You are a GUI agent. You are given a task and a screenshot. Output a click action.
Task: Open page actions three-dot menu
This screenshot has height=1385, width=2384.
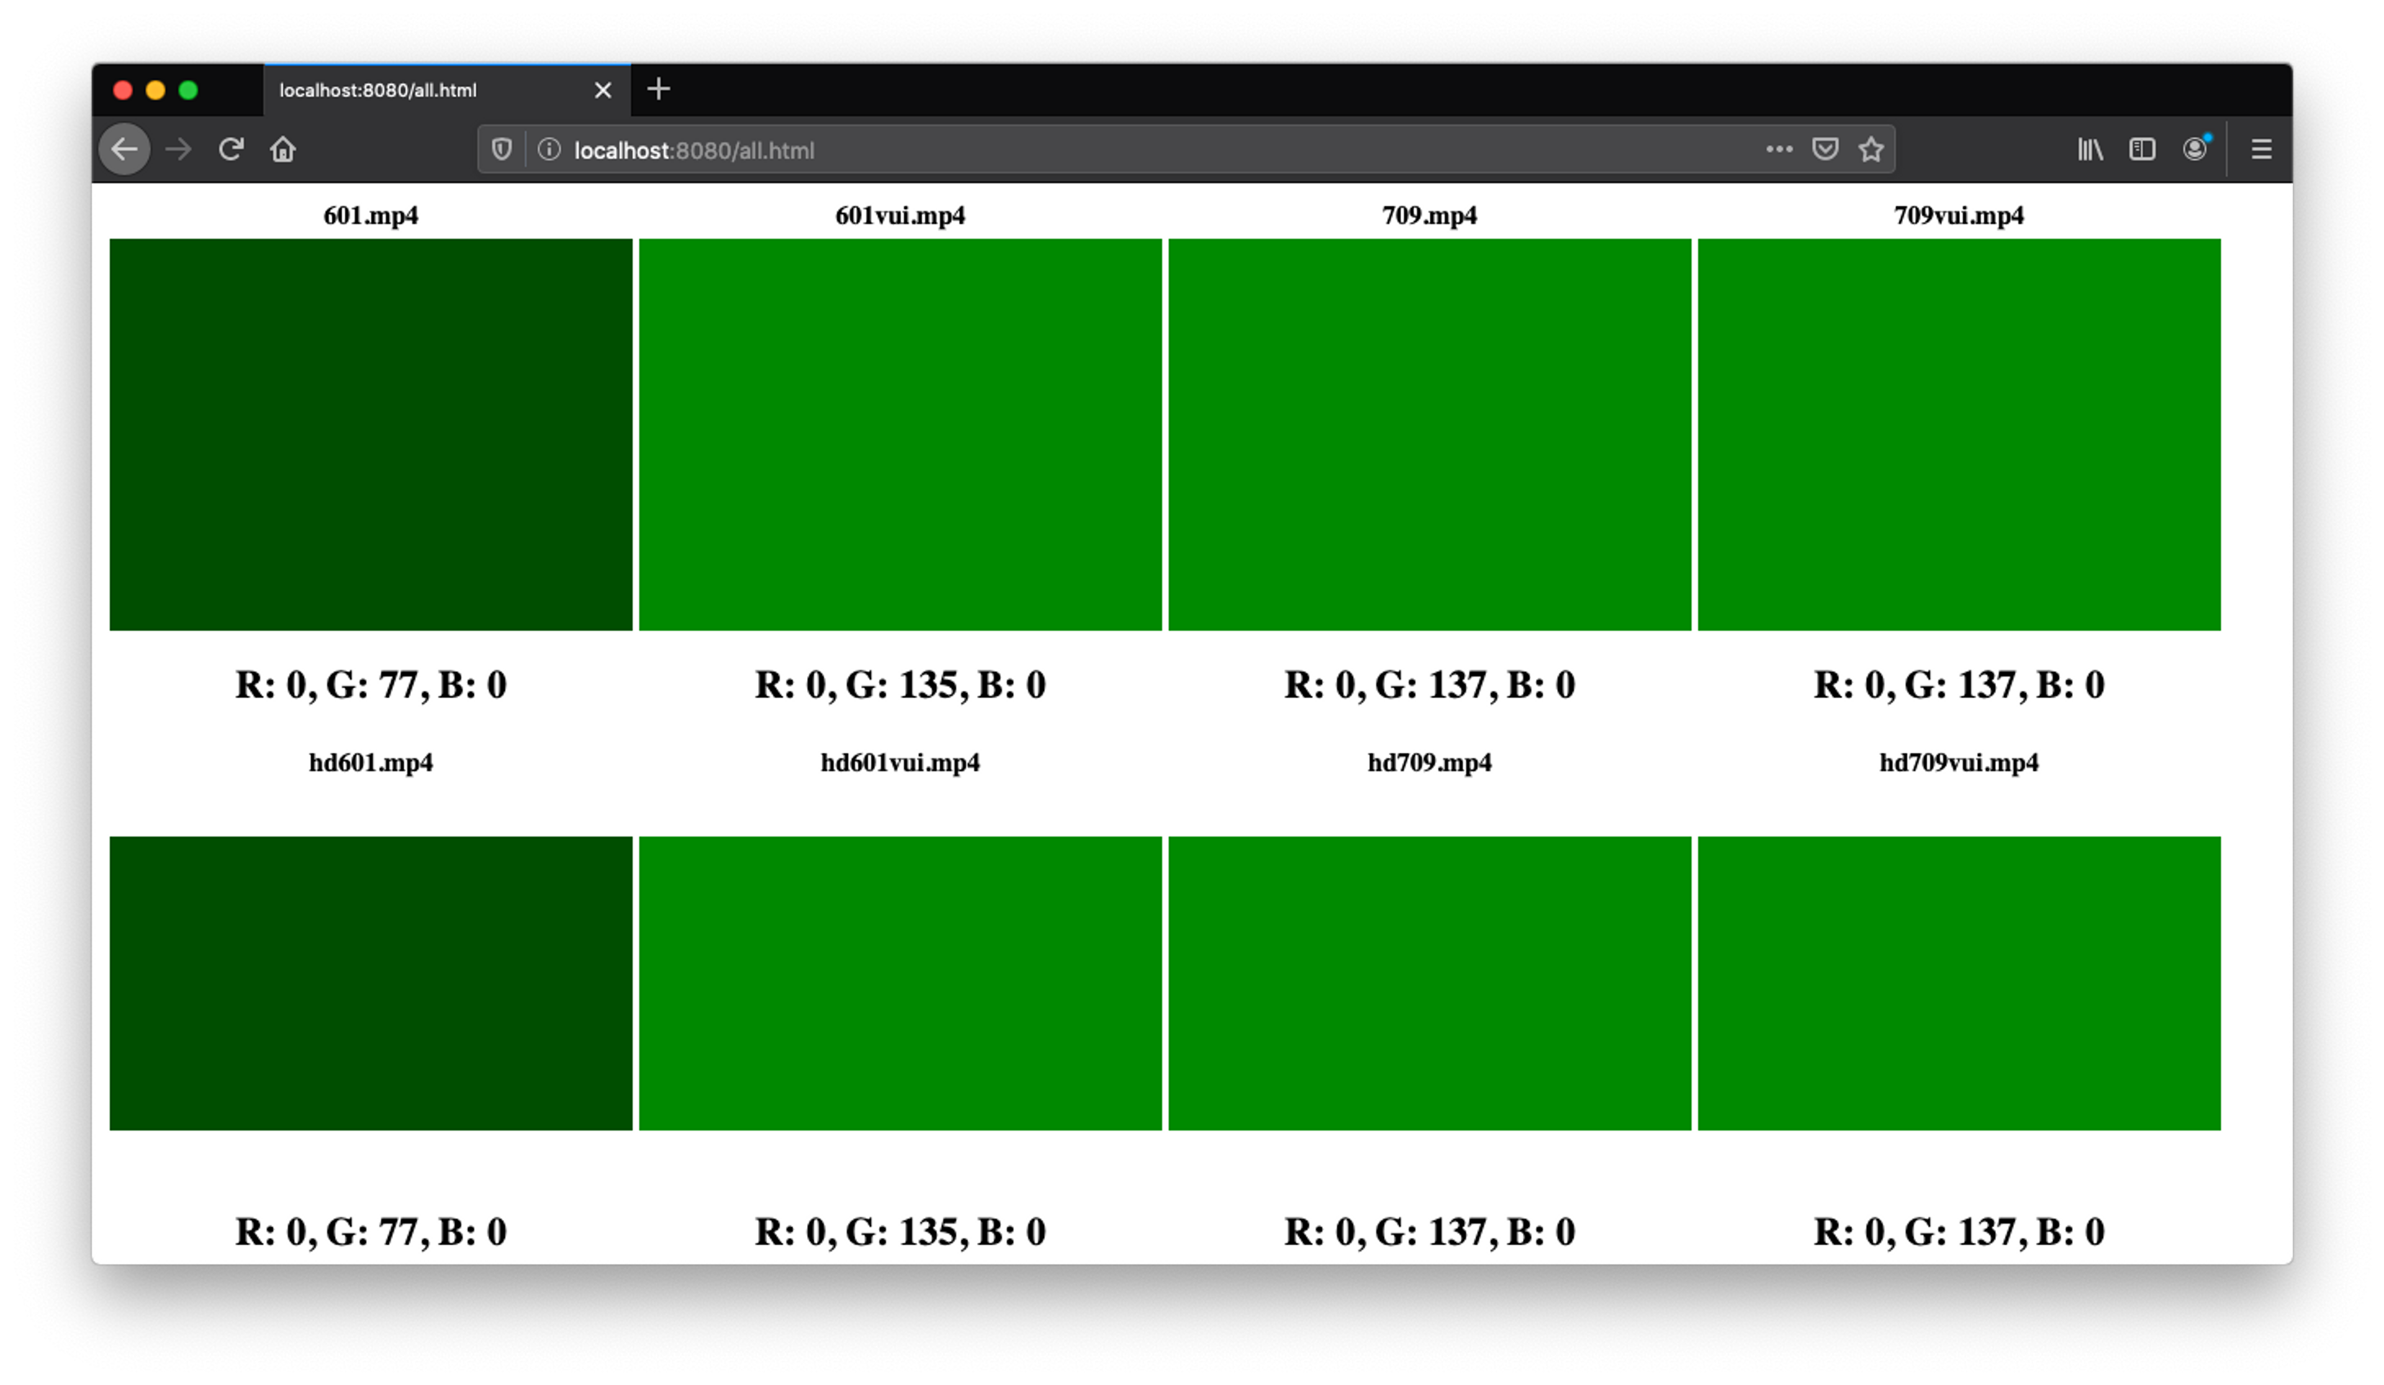(1779, 150)
